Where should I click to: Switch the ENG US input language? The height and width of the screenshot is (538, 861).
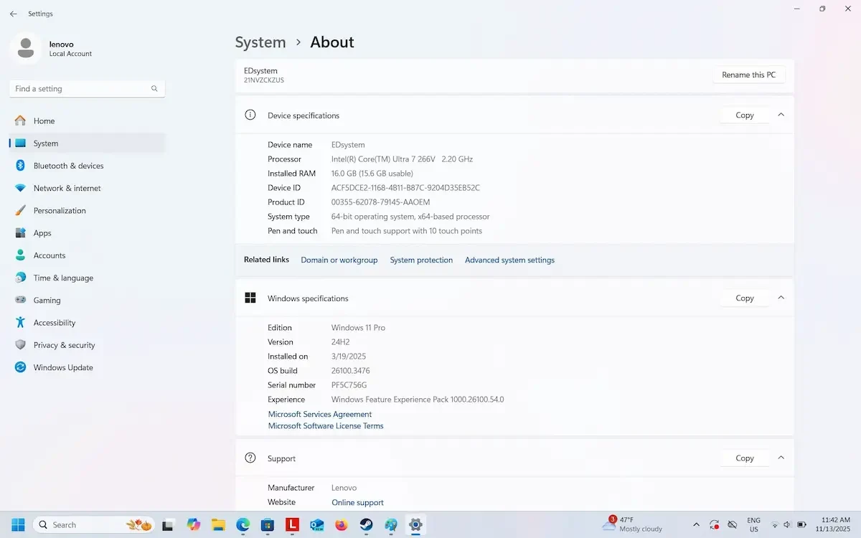point(753,524)
